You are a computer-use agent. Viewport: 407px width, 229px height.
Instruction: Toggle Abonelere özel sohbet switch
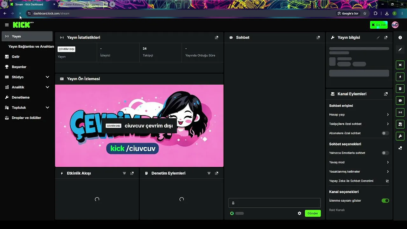click(385, 133)
